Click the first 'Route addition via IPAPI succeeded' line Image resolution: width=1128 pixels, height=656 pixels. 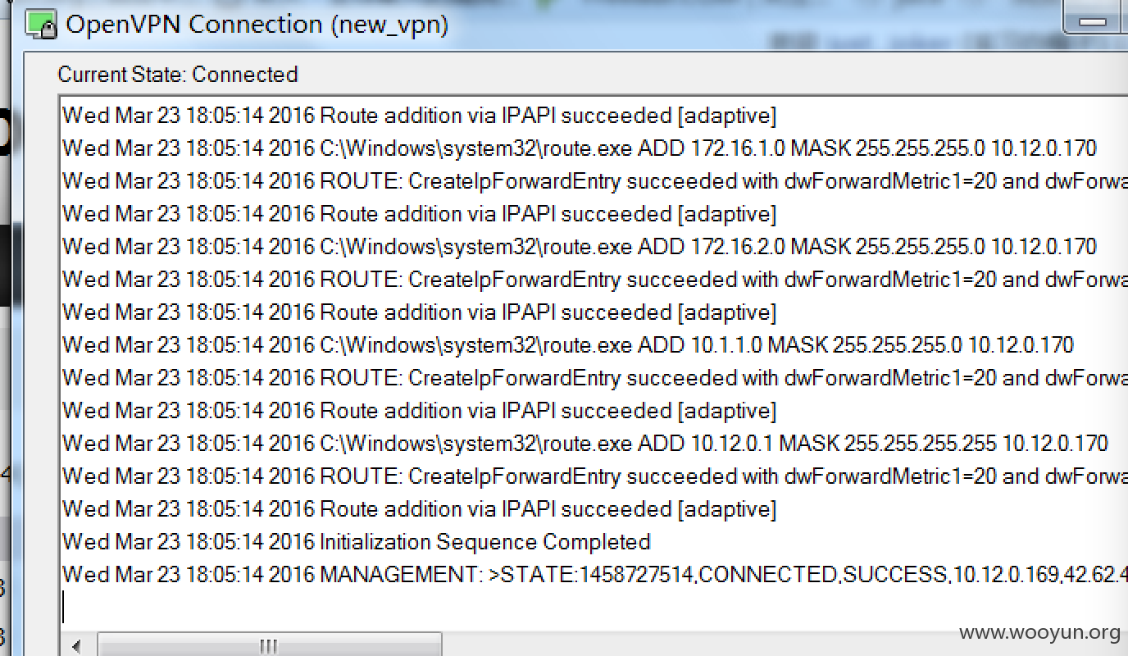point(419,116)
